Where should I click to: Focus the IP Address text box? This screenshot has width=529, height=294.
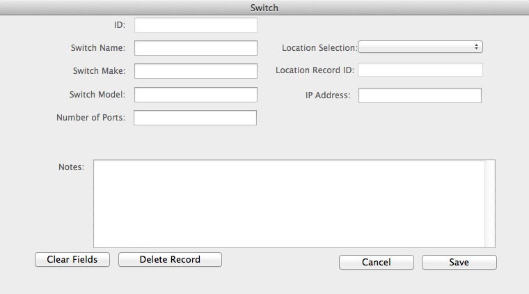point(420,95)
